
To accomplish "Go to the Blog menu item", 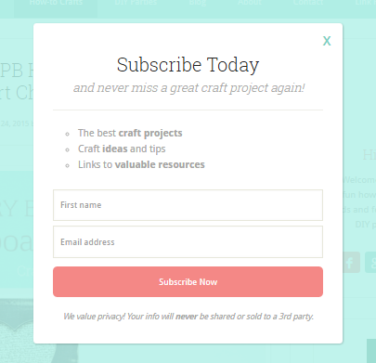I will pyautogui.click(x=198, y=3).
